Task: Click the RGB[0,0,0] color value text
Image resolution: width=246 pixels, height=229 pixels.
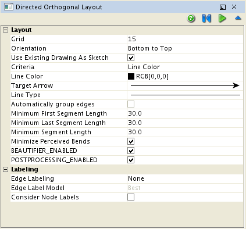Action: 152,76
